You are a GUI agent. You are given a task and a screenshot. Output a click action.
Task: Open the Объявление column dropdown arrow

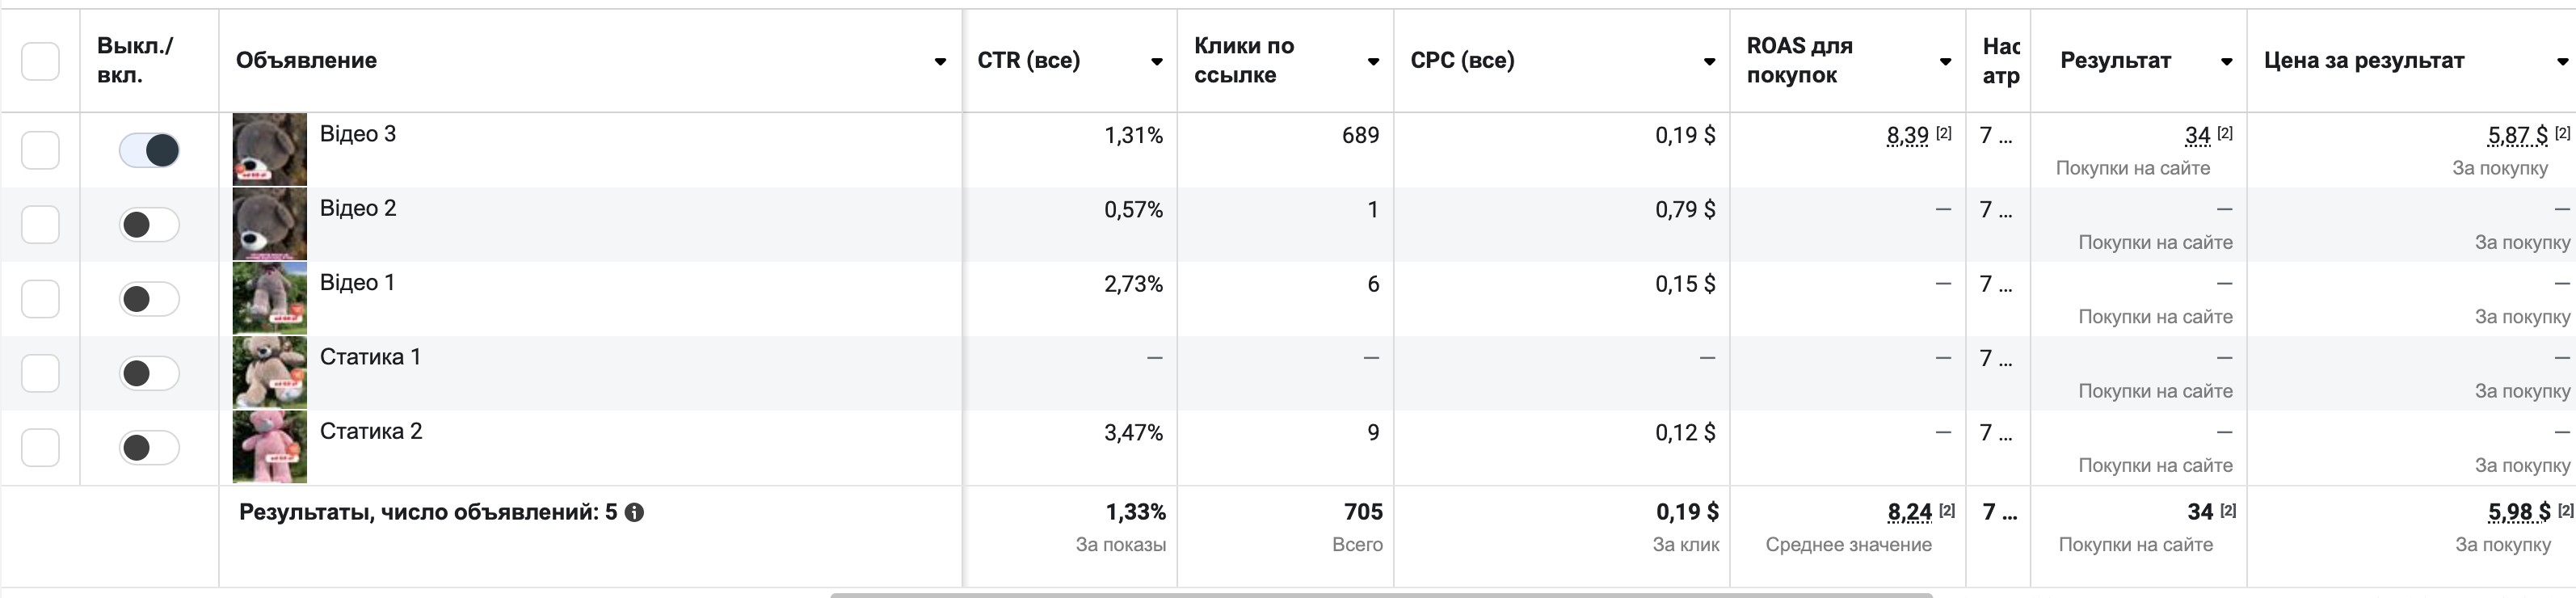pos(940,62)
